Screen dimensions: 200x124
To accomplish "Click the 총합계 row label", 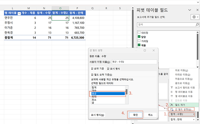I will click(x=13, y=38).
